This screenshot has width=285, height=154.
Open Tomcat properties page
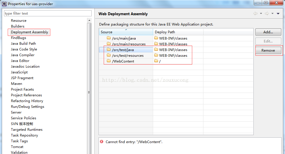pyautogui.click(x=17, y=147)
